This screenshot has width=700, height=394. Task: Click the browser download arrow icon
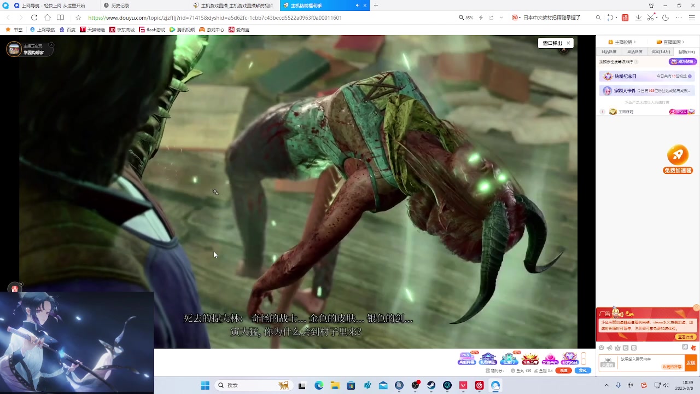(x=638, y=18)
